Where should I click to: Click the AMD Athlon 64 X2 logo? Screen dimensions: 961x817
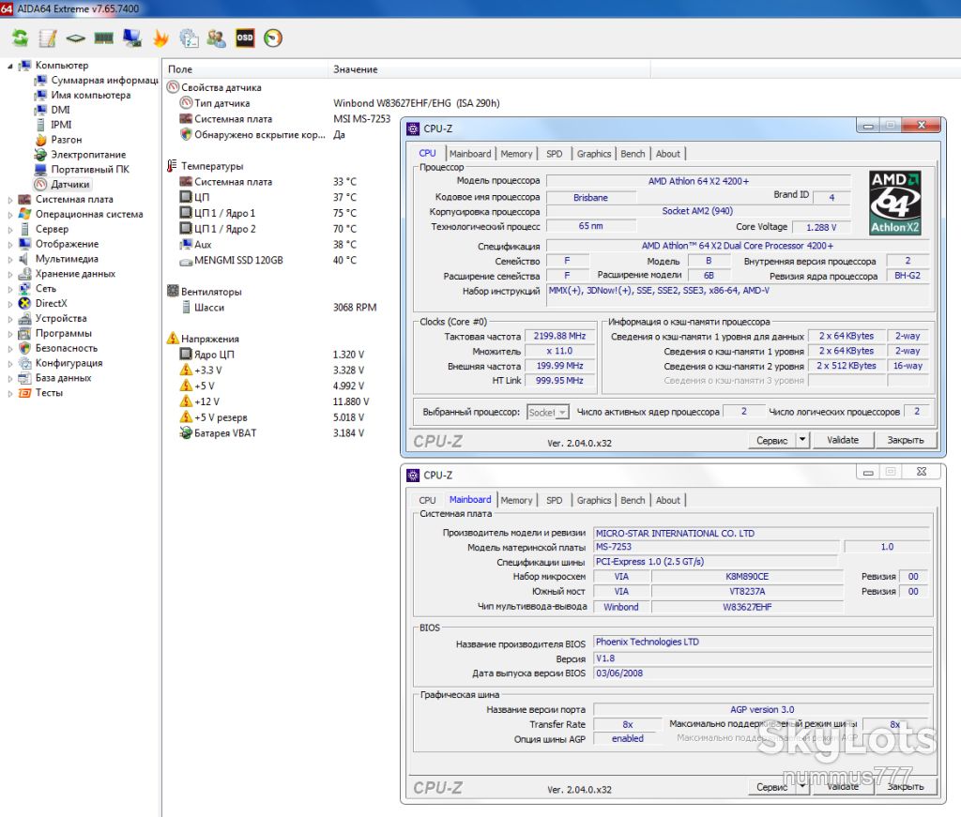pyautogui.click(x=894, y=203)
